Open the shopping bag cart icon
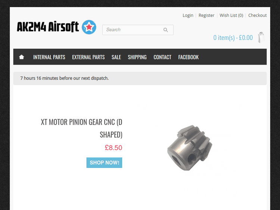The width and height of the screenshot is (280, 210). [261, 37]
